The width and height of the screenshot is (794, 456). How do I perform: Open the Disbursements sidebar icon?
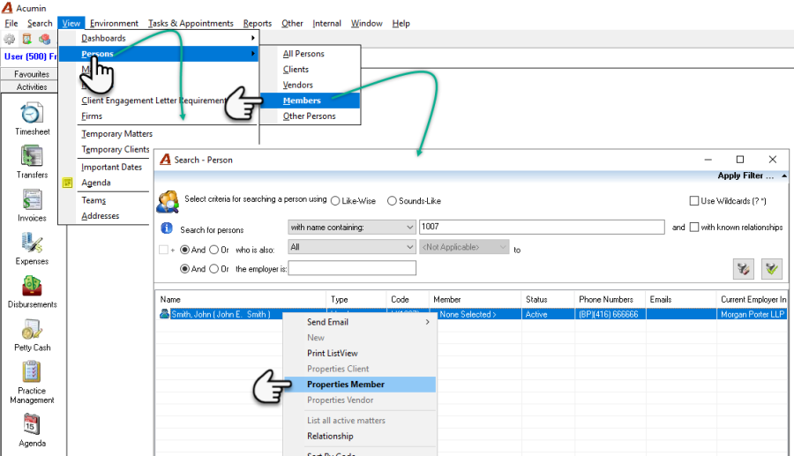[x=32, y=286]
